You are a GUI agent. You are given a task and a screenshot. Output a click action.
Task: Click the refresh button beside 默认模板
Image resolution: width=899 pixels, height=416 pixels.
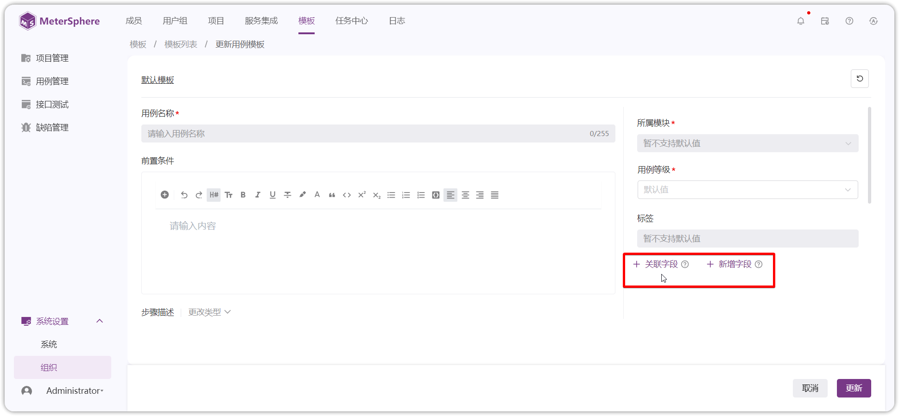860,79
